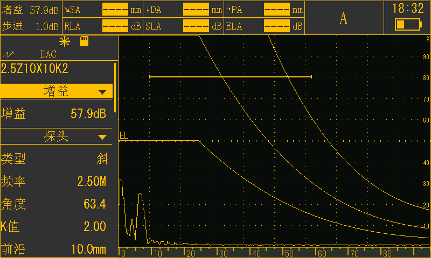Click the DAC mode label
Screen dimensions: 431x258
(48, 54)
